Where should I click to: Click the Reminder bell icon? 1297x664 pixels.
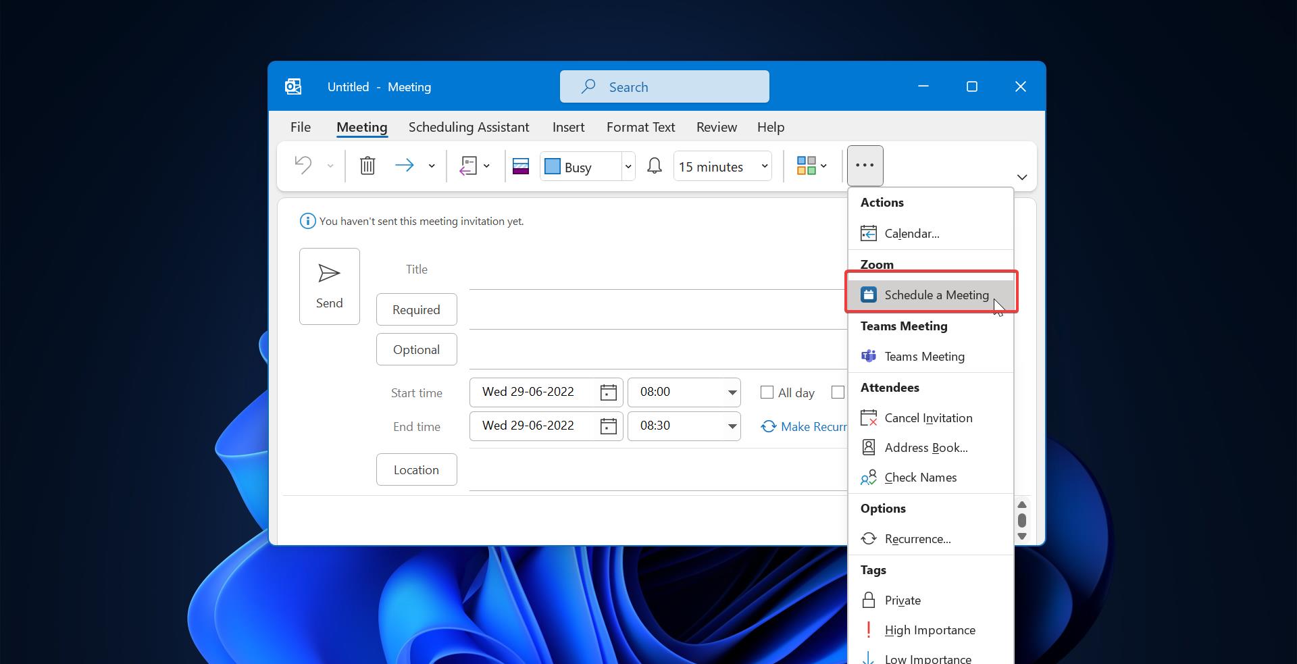click(x=655, y=165)
